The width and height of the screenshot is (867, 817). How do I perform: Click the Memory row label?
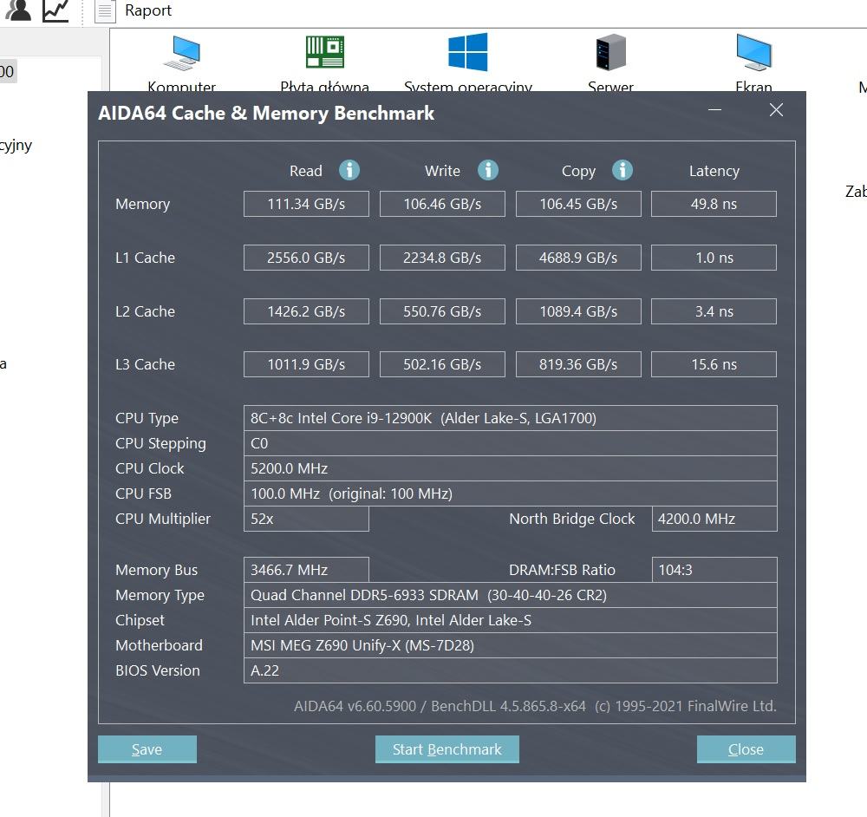click(143, 204)
